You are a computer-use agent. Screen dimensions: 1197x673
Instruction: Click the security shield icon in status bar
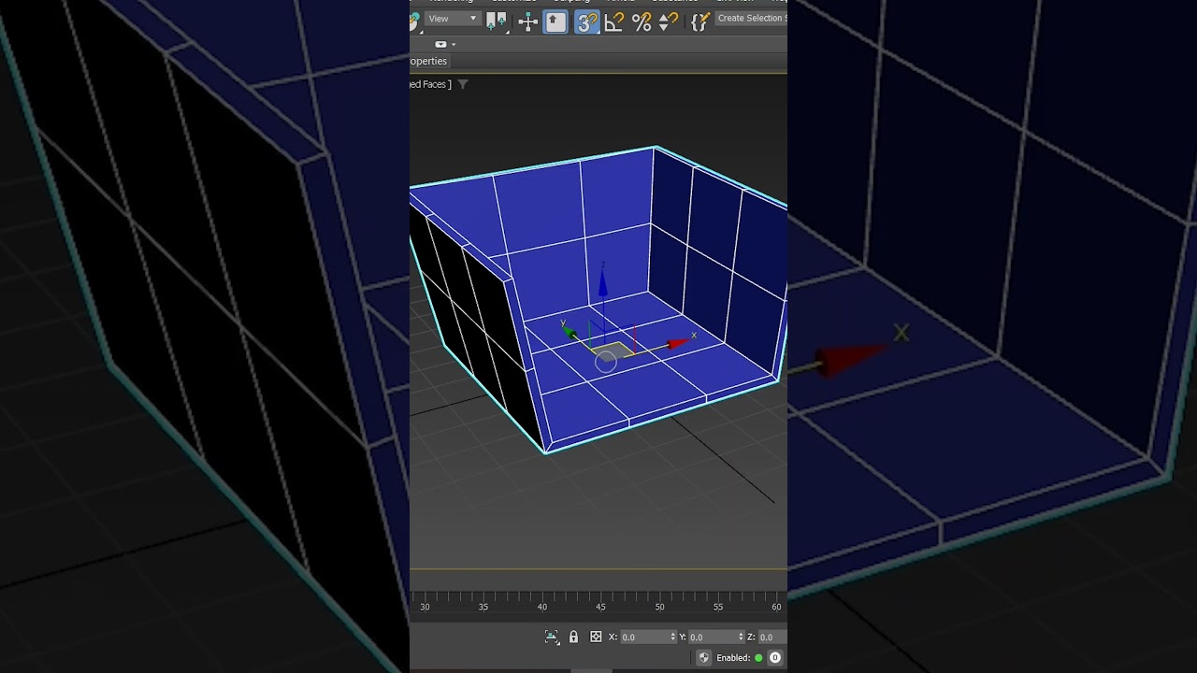704,658
